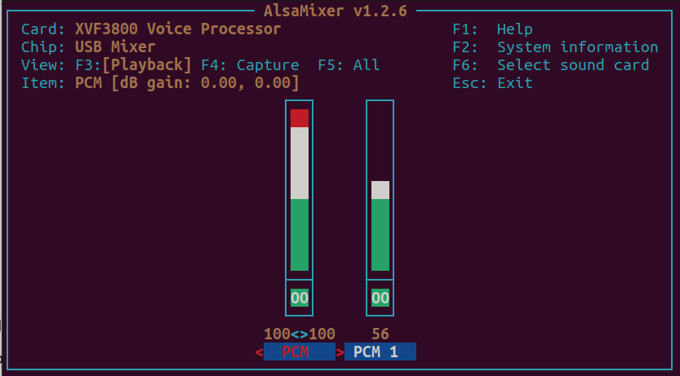Click the right red arrow after PCM
The height and width of the screenshot is (376, 680).
point(340,352)
